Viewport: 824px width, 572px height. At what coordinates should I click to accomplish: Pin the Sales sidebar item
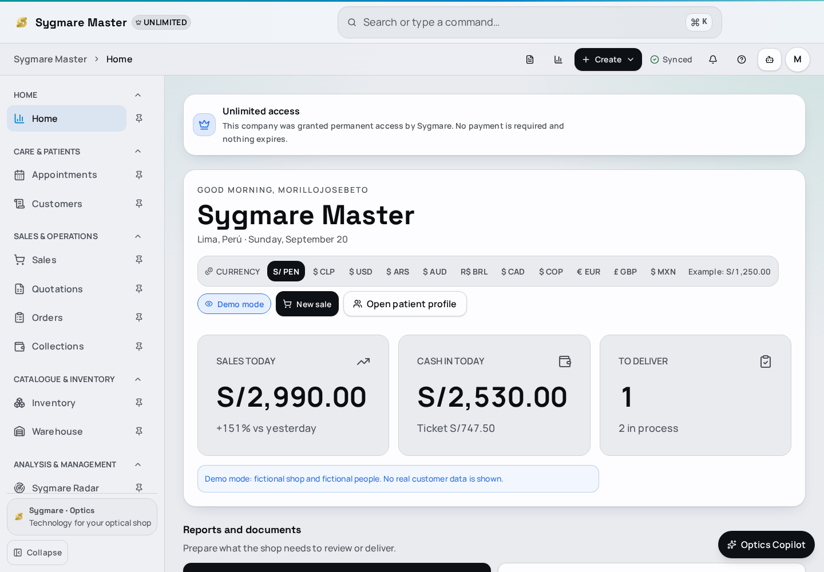139,260
